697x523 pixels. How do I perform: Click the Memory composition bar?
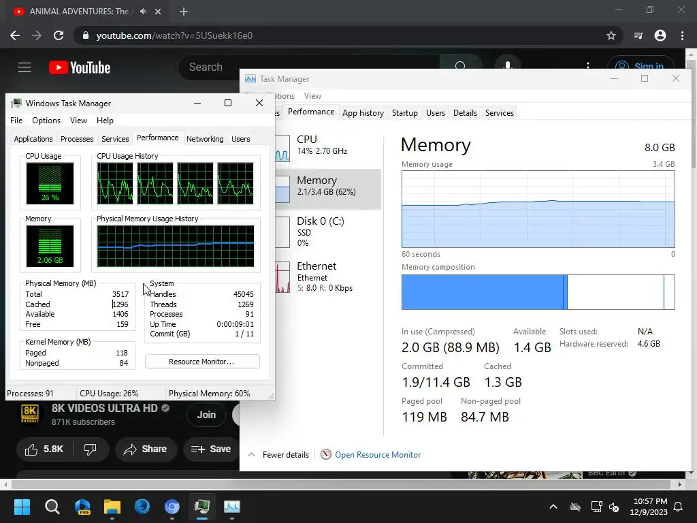click(538, 291)
